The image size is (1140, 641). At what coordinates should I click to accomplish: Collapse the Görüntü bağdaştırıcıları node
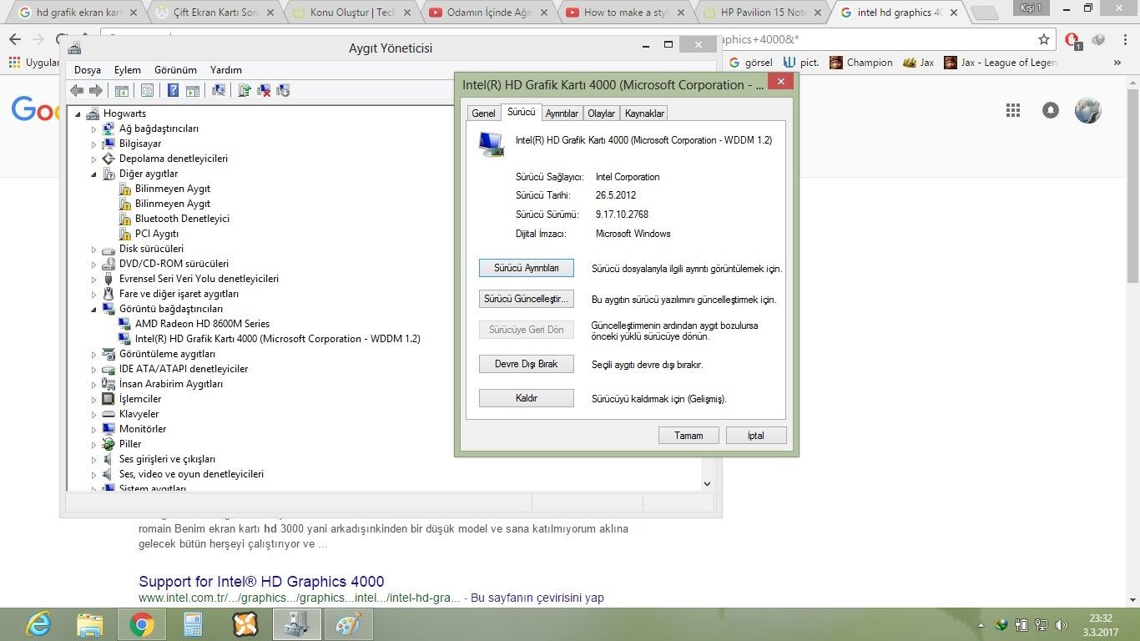tap(94, 309)
